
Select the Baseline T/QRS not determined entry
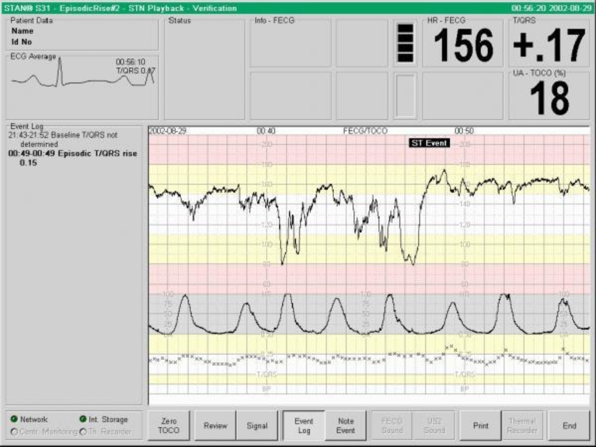63,139
